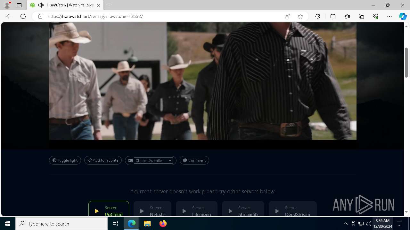Open browser Extensions icon
410x230 pixels.
point(317,16)
